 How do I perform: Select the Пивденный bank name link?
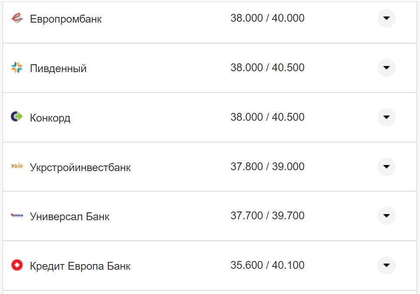click(x=57, y=68)
